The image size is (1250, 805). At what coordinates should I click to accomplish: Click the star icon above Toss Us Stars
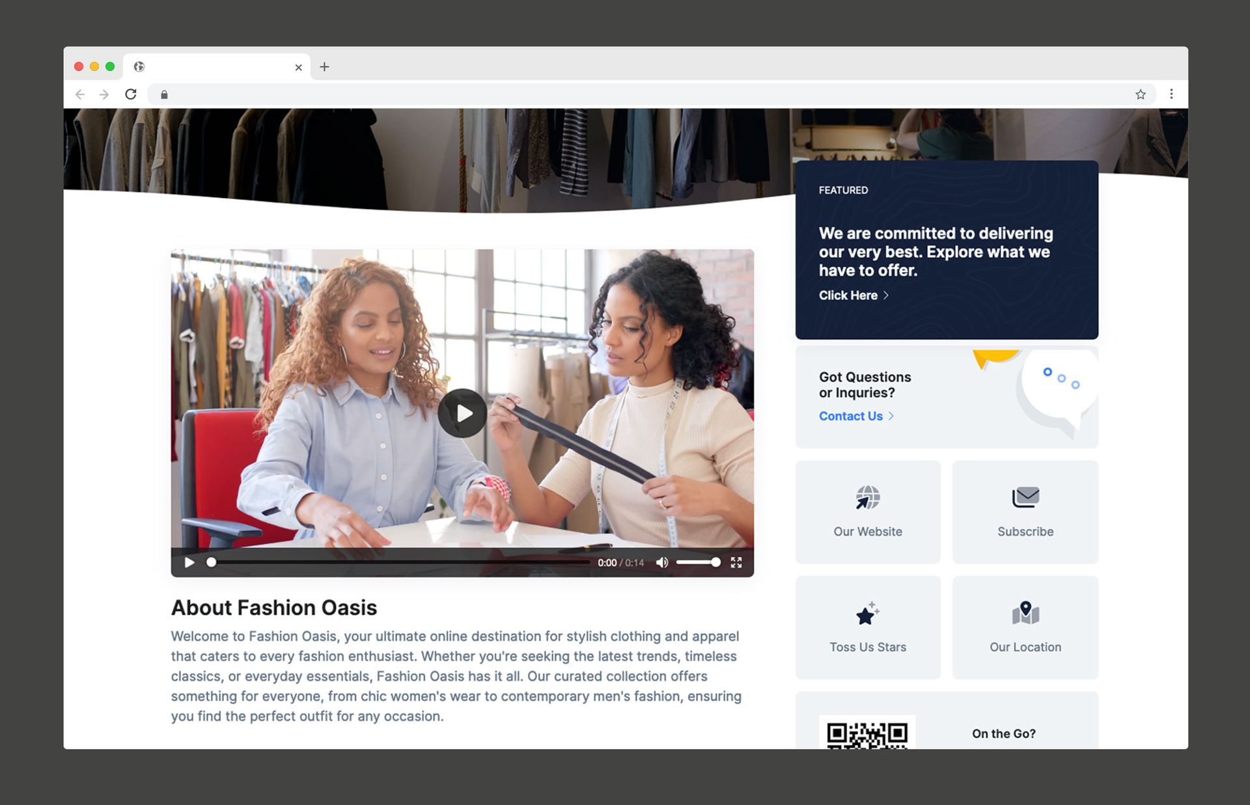click(867, 614)
